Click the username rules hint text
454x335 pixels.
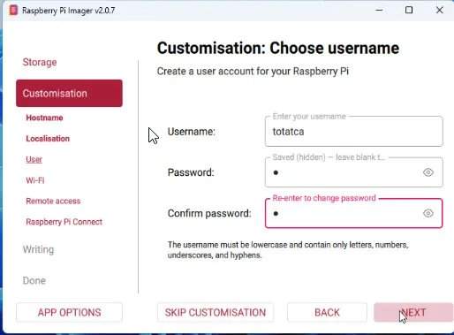[288, 250]
